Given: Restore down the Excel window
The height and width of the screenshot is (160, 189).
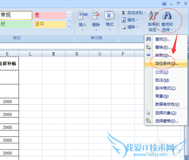Looking at the screenshot, I should click(178, 3).
